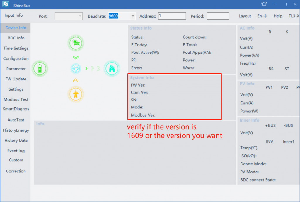Screen dimensions: 300x202
Task: Open the Custom tab
Action: (16, 160)
